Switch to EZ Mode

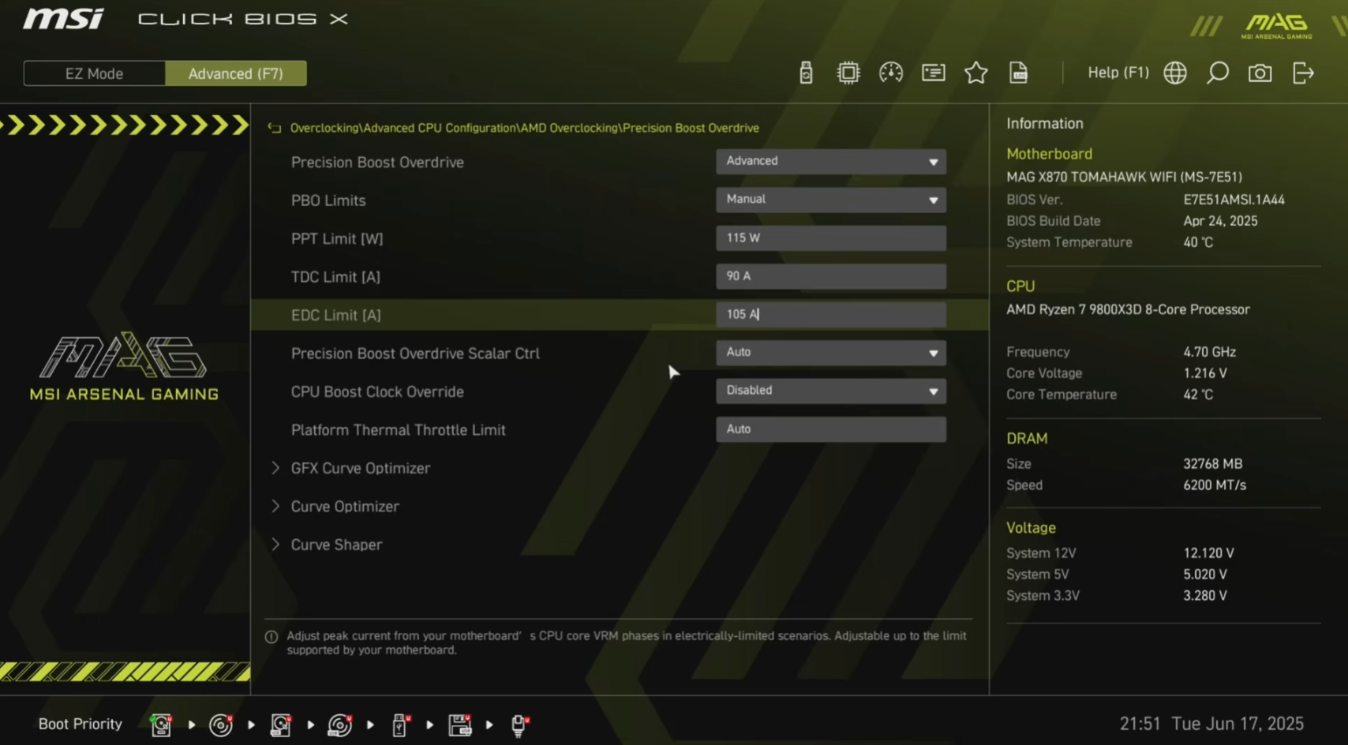[95, 73]
